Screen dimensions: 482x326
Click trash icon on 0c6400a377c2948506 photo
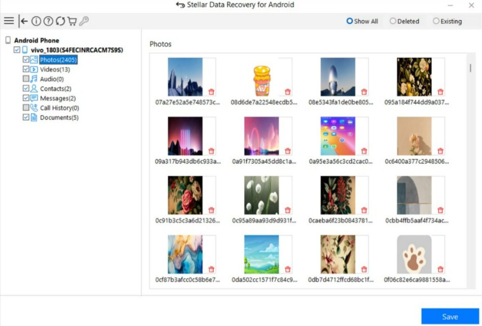pos(441,151)
